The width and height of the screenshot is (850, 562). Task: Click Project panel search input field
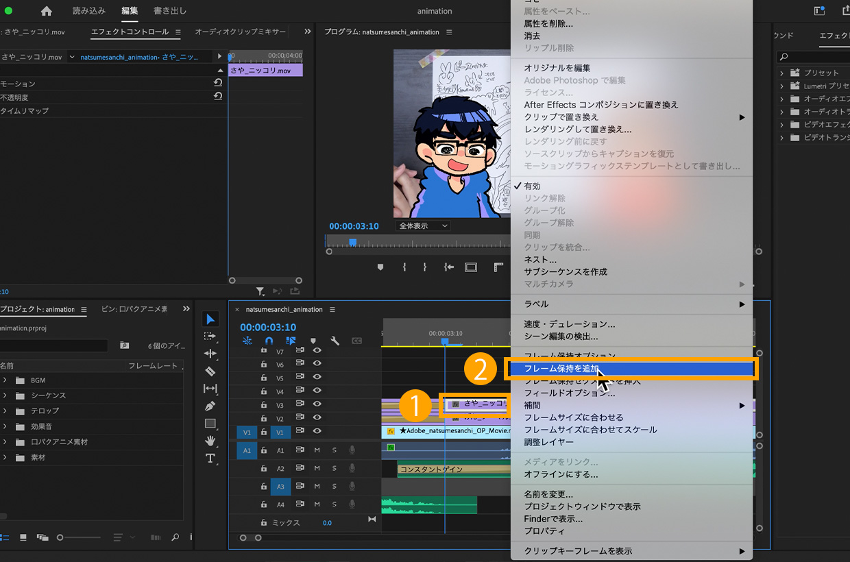(54, 345)
